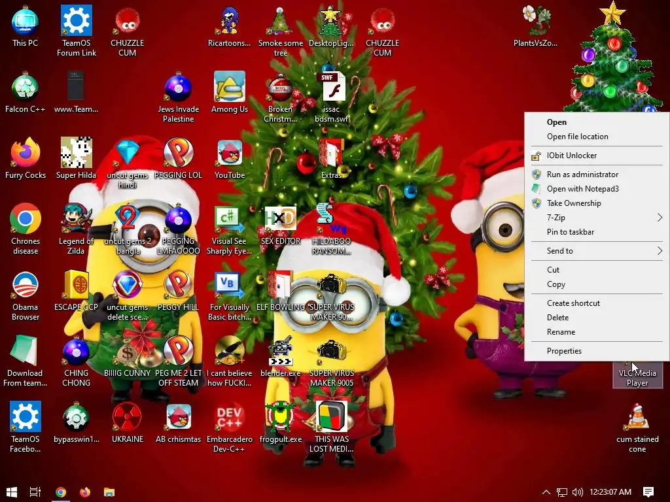Select the YouTube Angry Birds icon
Image resolution: width=670 pixels, height=502 pixels.
(230, 158)
